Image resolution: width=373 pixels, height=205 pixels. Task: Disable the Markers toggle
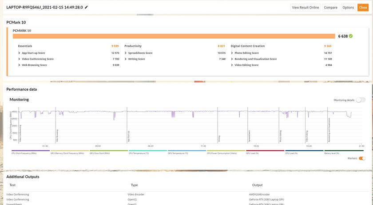tap(362, 158)
